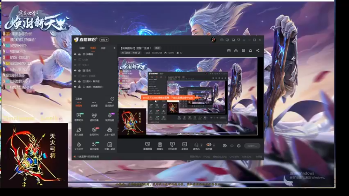Add a 手机投屏 phone mirroring source
The image size is (349, 196).
click(172, 146)
